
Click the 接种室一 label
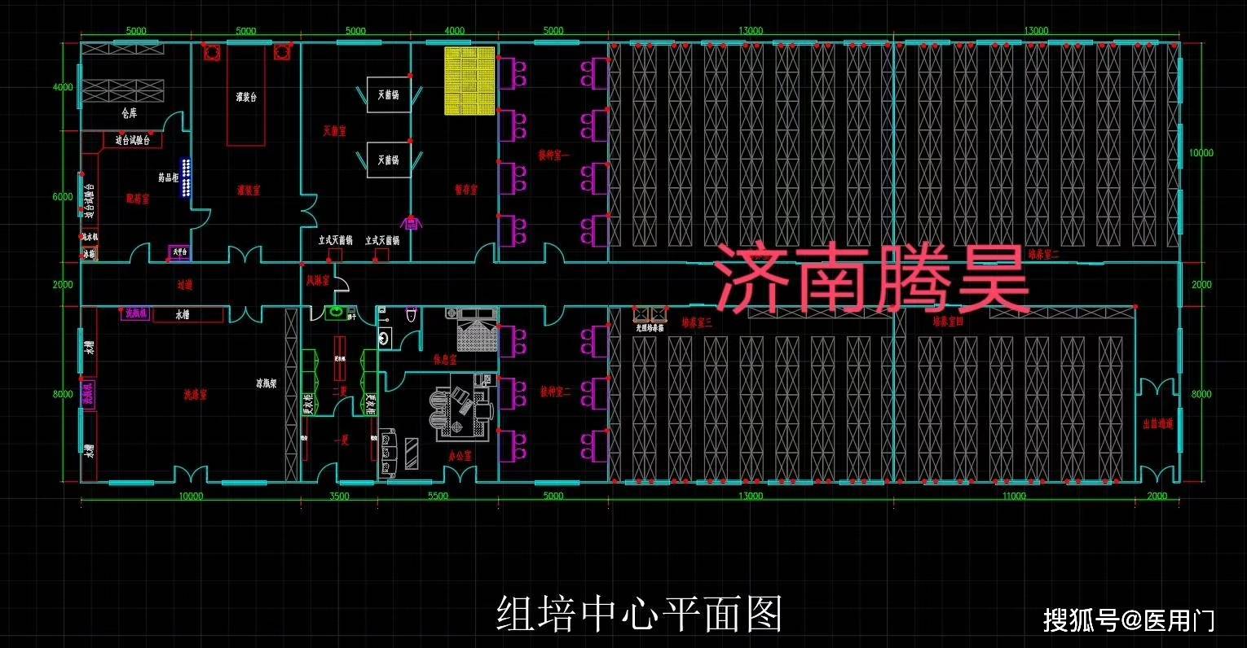[554, 155]
